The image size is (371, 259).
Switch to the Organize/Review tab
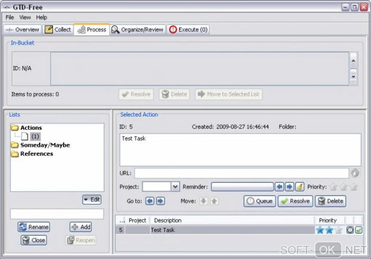point(137,29)
